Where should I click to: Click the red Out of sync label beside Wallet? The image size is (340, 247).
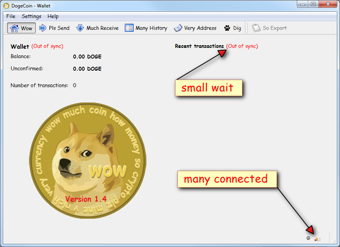click(47, 46)
